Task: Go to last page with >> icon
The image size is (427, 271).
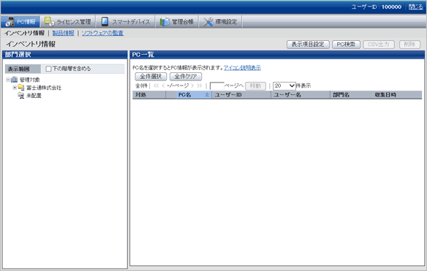Action: 200,85
